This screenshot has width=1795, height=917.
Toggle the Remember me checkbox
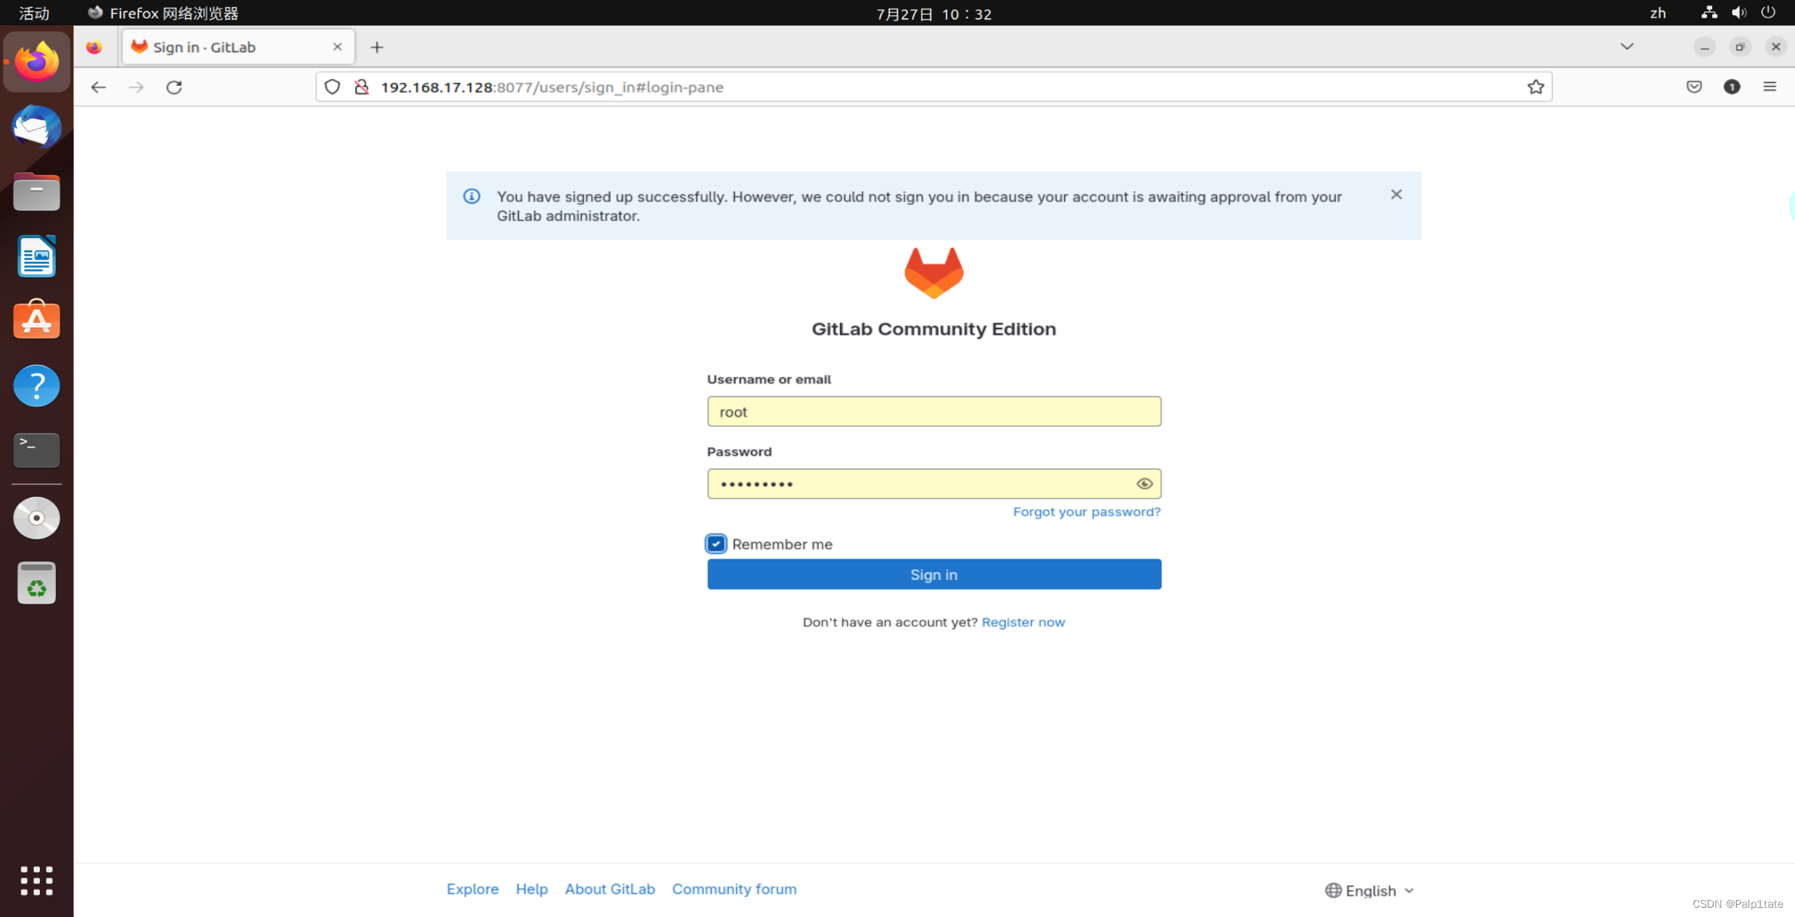click(715, 543)
